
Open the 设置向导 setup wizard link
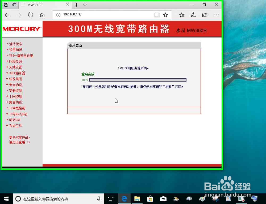pyautogui.click(x=15, y=50)
